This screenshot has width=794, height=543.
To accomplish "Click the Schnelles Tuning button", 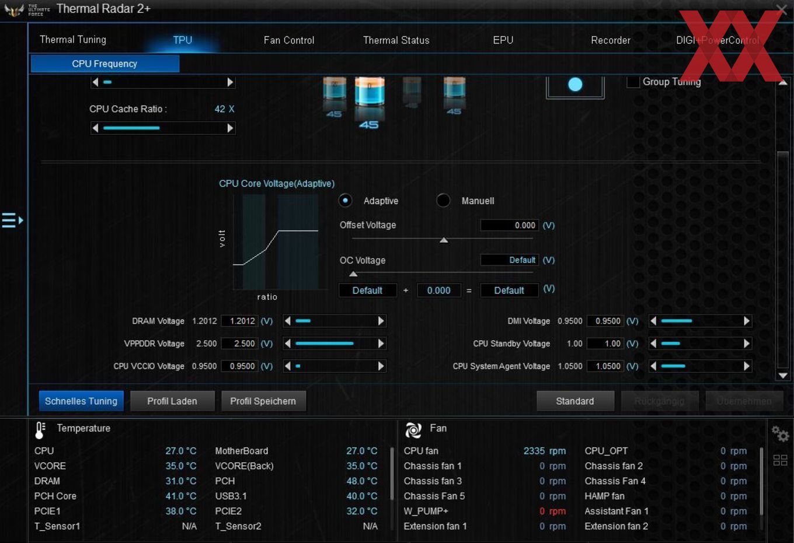I will coord(81,401).
